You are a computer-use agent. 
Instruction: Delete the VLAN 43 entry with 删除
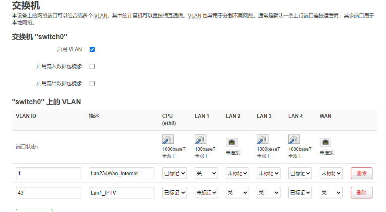(362, 193)
